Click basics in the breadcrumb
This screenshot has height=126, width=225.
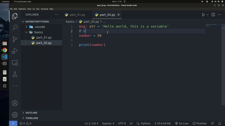tap(70, 22)
